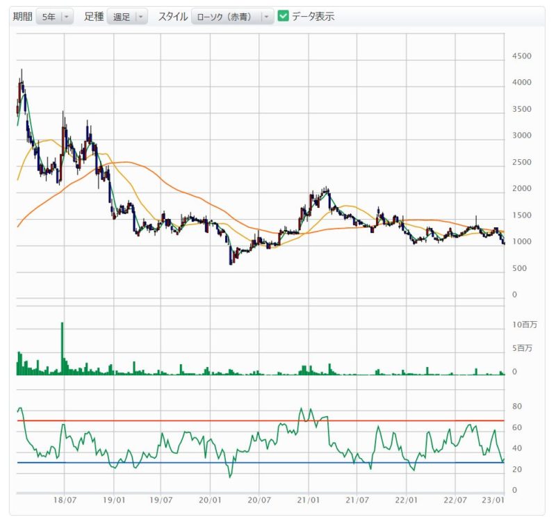This screenshot has height=524, width=556.
Task: Click the 20/01 date axis label
Action: tap(210, 500)
